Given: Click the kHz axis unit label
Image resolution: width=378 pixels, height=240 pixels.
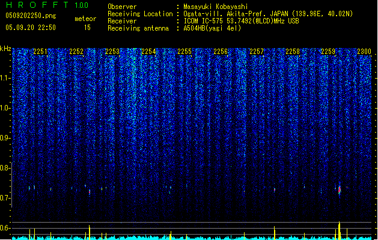Looking at the screenshot, I should [x=5, y=49].
